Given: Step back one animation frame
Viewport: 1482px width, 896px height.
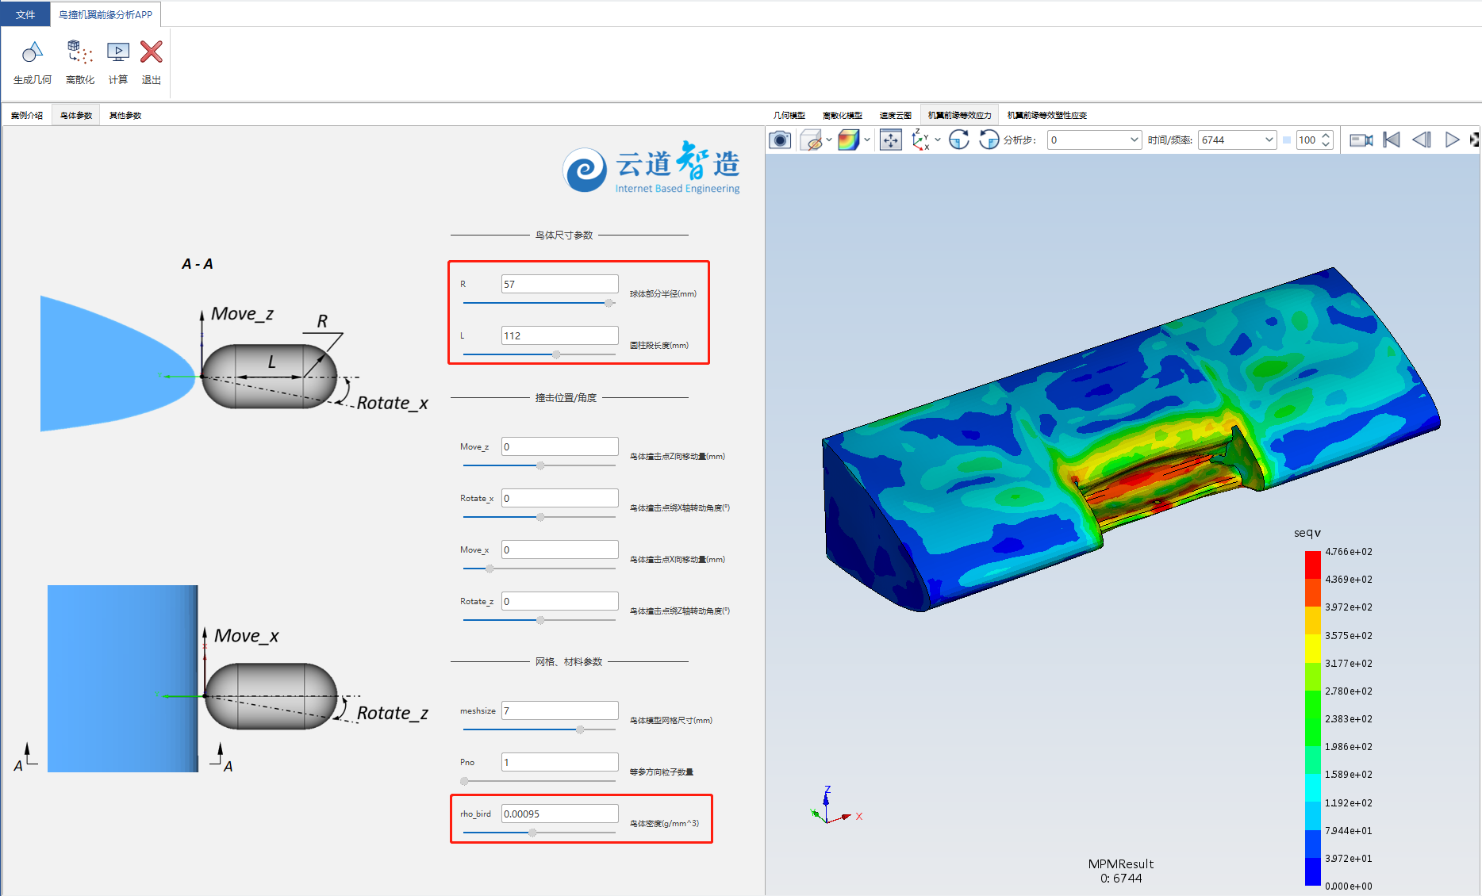Looking at the screenshot, I should tap(1422, 140).
